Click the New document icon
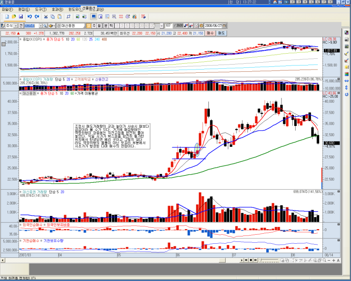 (7, 16)
